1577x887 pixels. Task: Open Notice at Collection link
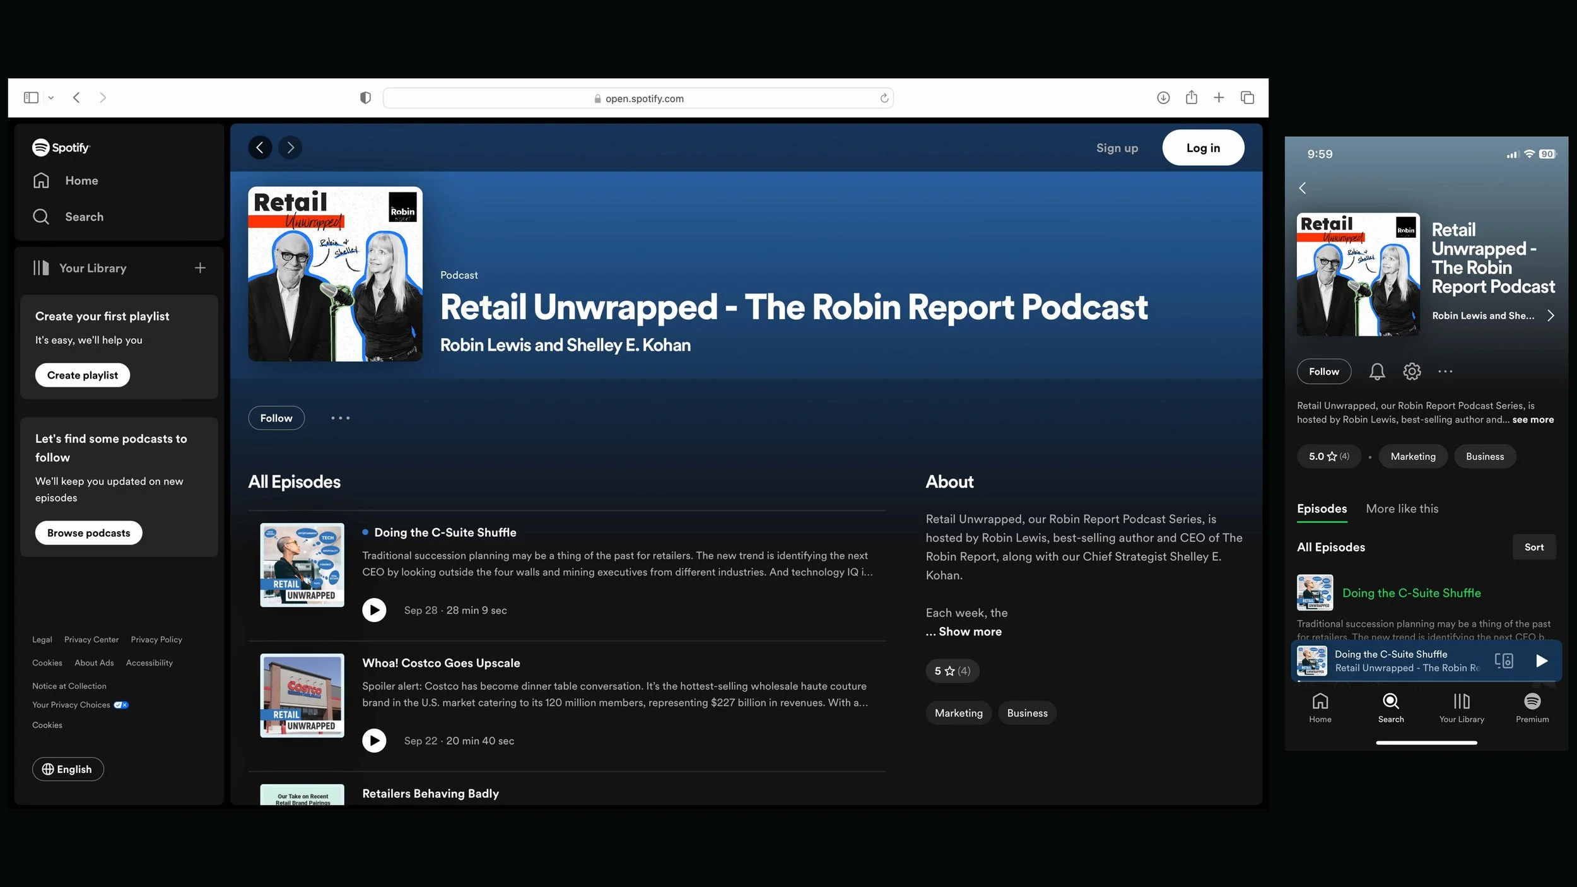click(69, 686)
